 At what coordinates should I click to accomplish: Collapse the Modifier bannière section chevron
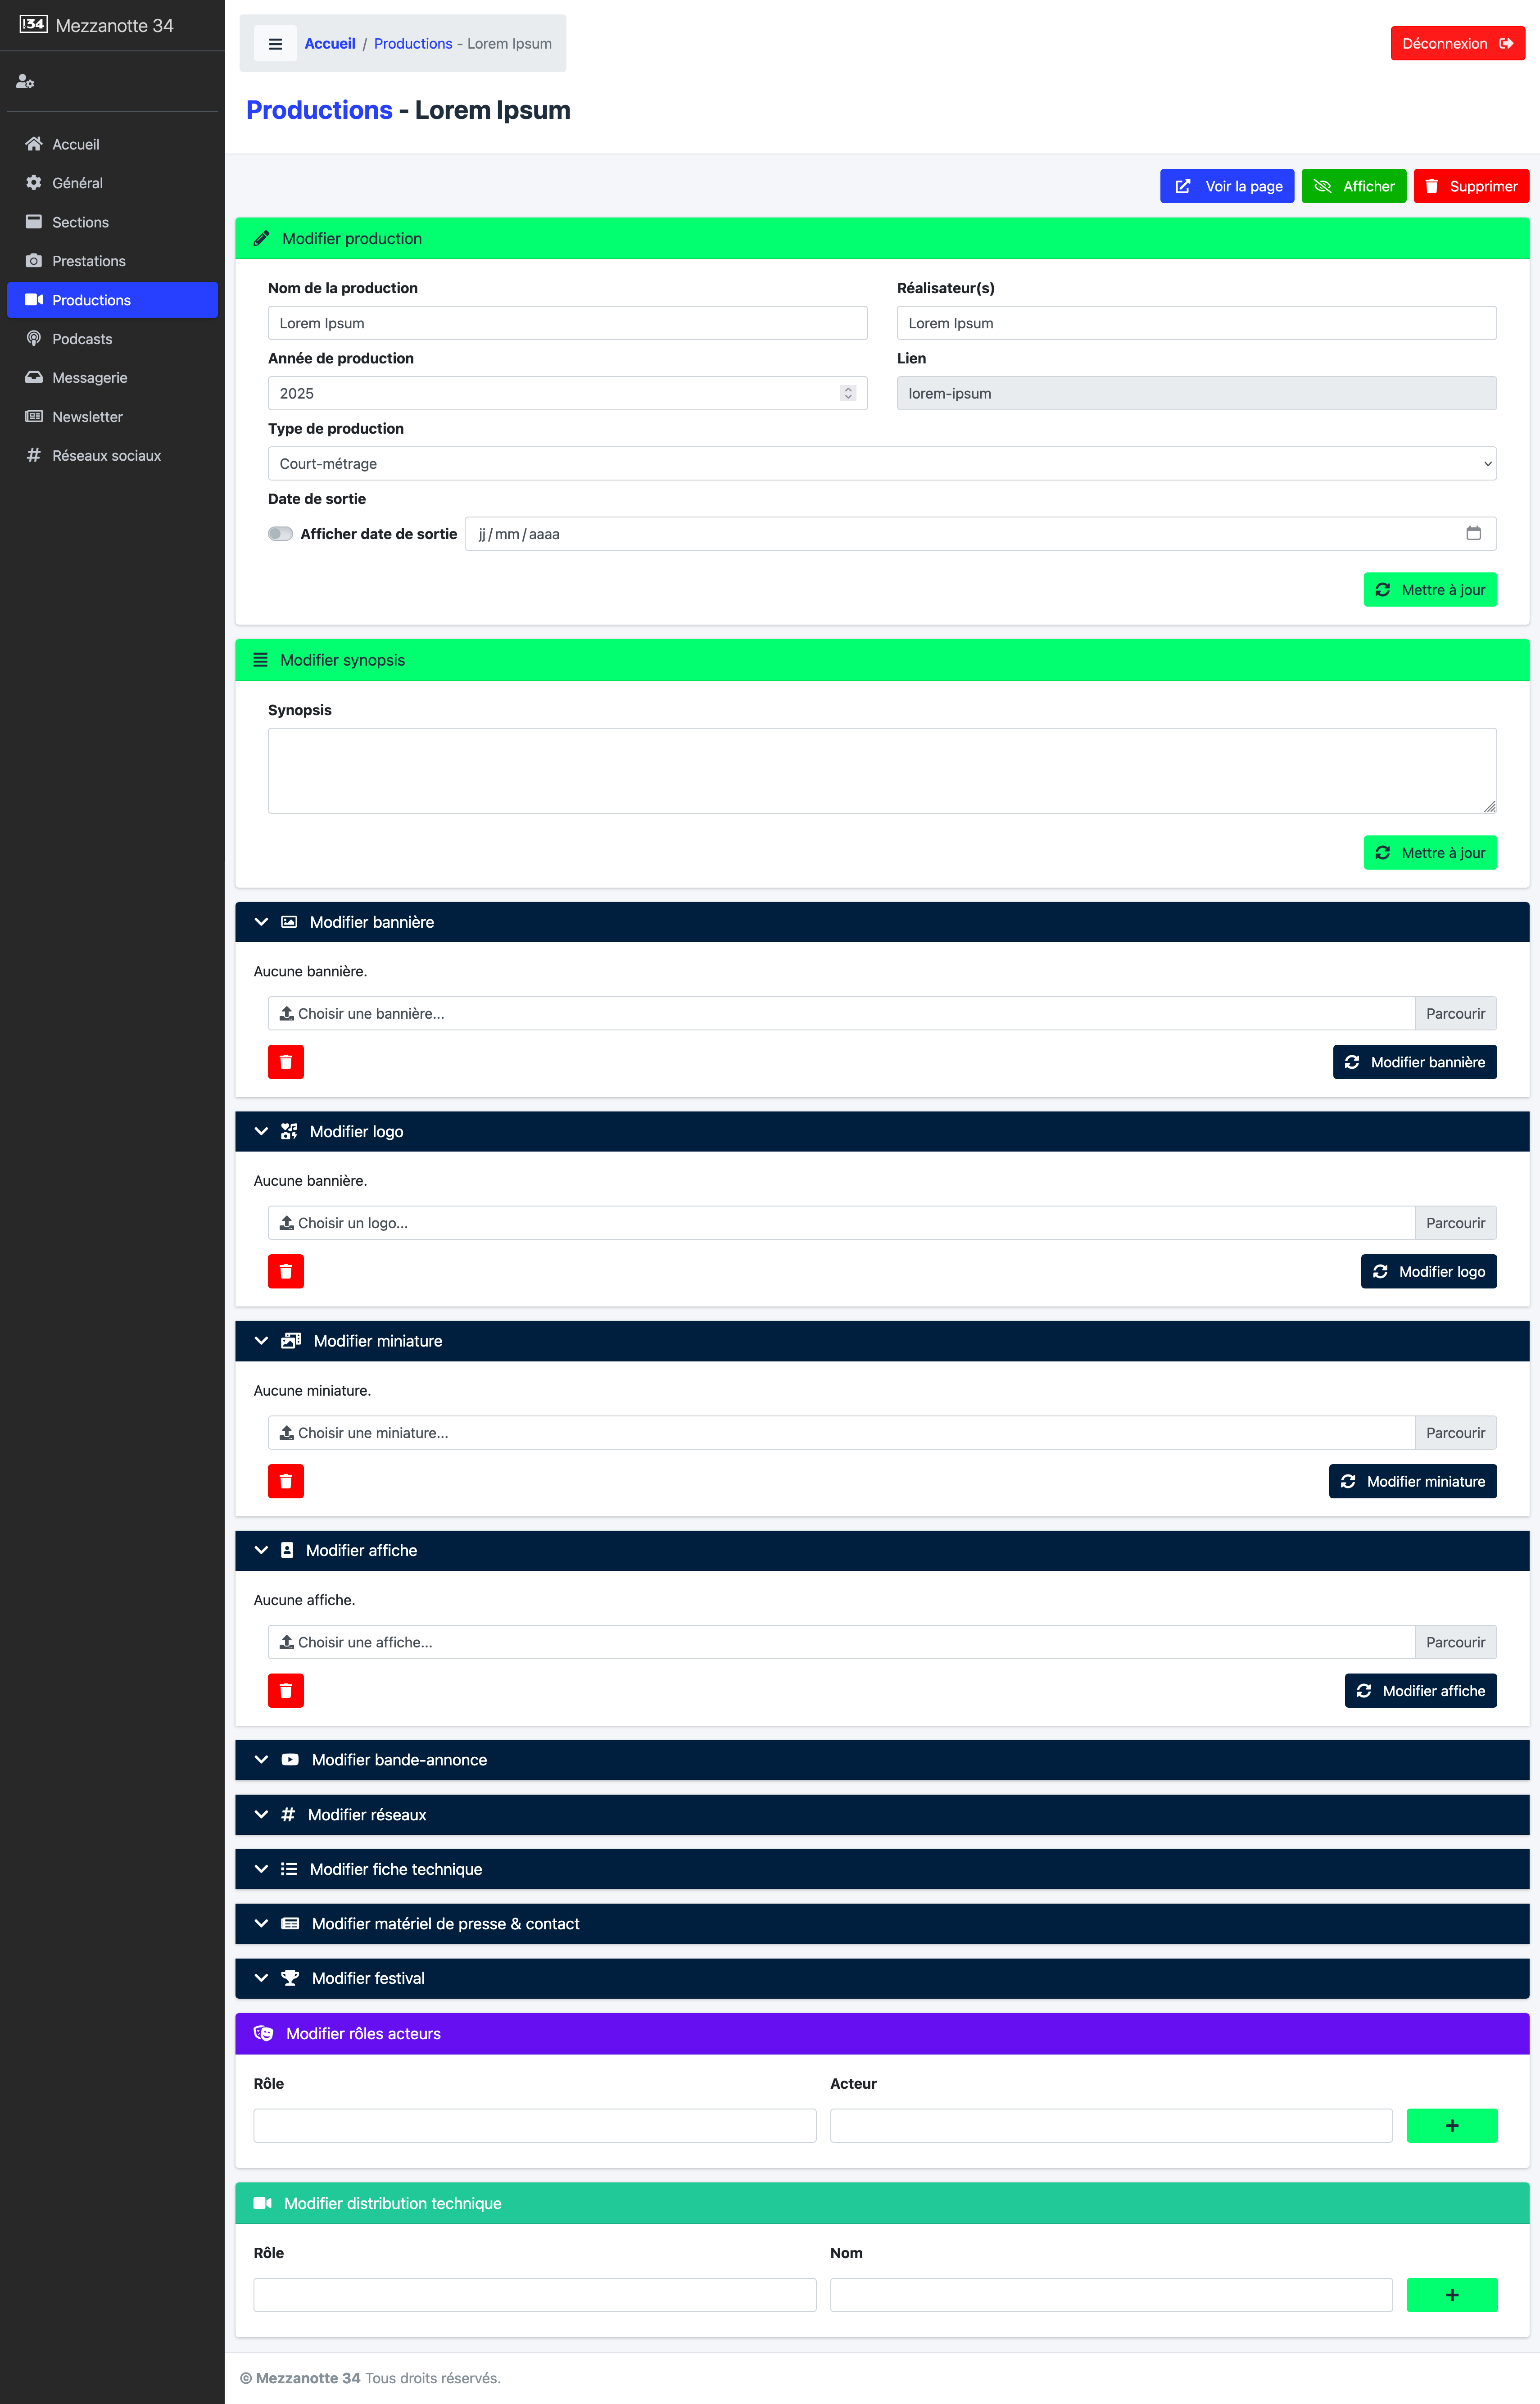(x=261, y=922)
